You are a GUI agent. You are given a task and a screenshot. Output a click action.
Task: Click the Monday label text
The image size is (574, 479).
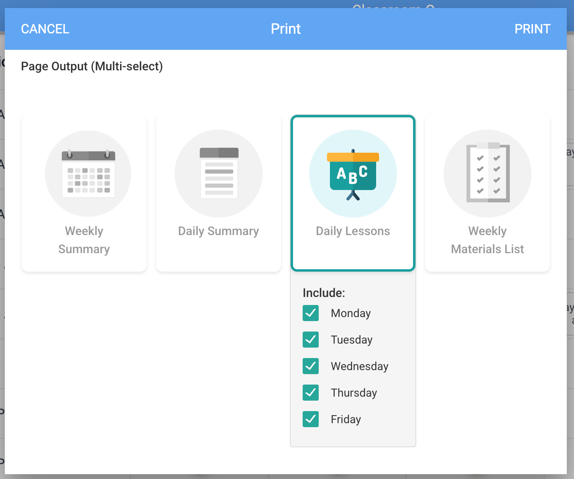point(351,313)
